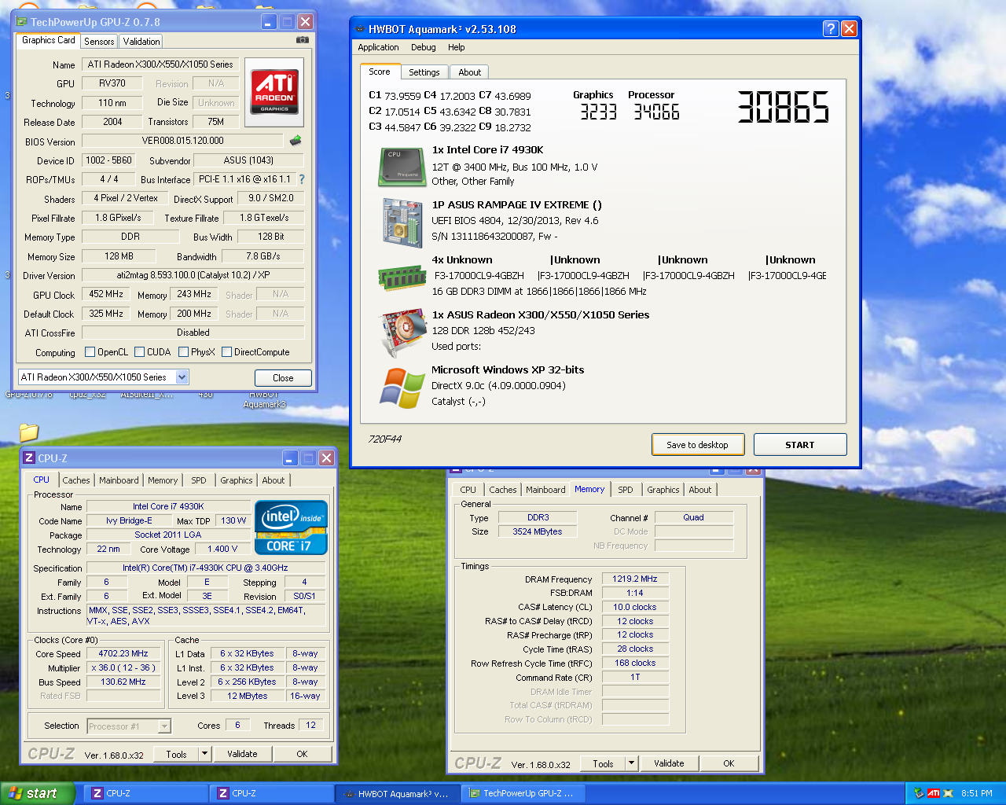Open the About tab in front CPU-Z
The height and width of the screenshot is (805, 1006).
tap(274, 480)
